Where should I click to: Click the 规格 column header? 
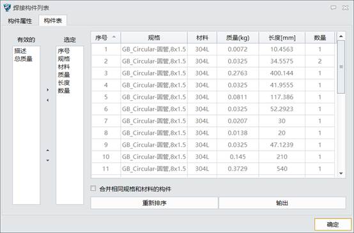pyautogui.click(x=154, y=38)
